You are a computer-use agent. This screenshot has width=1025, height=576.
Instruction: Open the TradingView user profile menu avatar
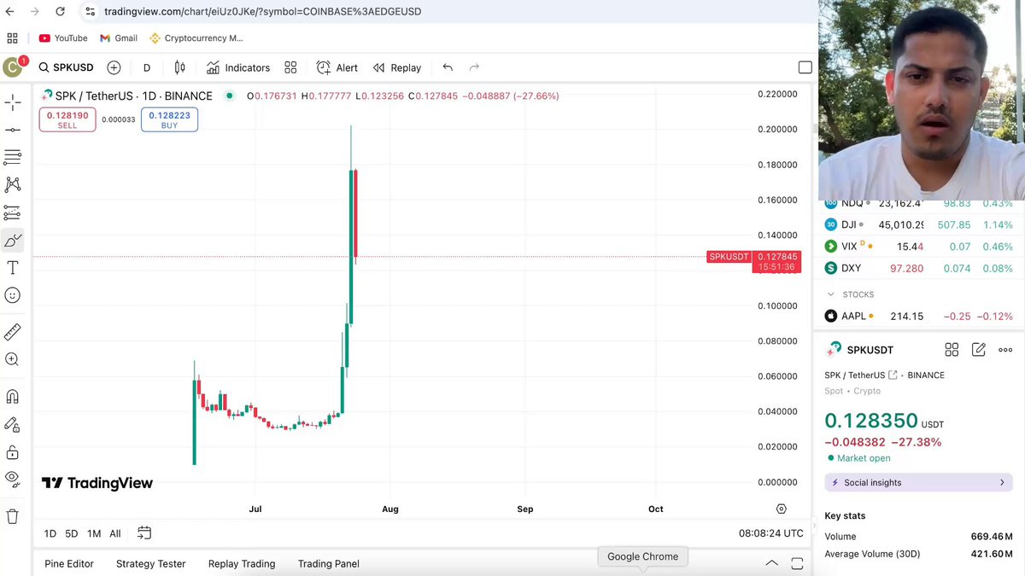pos(13,67)
